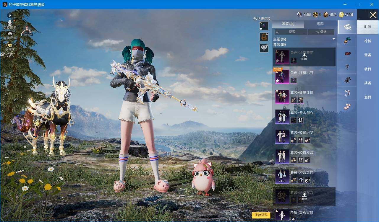379x222 pixels.
Task: Select 套装-皎白汐音 outfit thumbnail
Action: click(282, 156)
